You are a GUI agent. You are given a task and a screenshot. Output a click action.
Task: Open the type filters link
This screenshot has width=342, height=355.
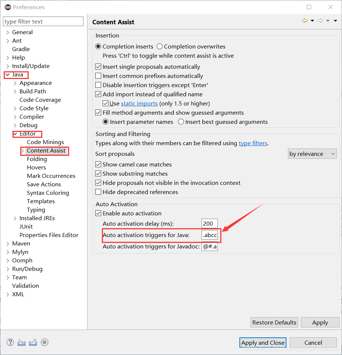click(253, 143)
